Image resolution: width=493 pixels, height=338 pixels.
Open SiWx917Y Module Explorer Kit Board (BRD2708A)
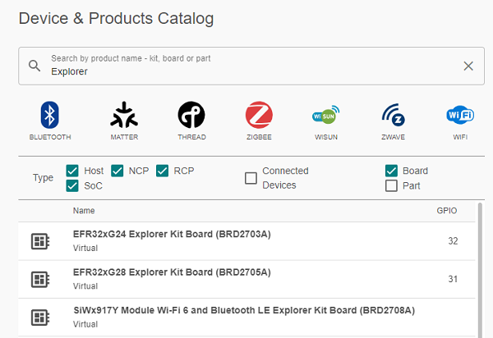point(244,310)
